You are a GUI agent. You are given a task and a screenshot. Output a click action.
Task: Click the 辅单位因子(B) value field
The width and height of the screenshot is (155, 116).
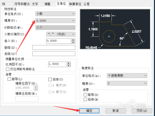[25, 88]
